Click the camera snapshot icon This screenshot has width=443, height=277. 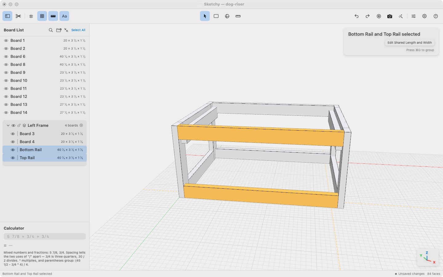click(x=390, y=16)
